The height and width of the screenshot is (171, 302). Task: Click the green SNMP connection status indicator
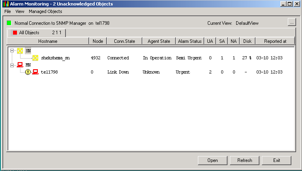(x=9, y=23)
